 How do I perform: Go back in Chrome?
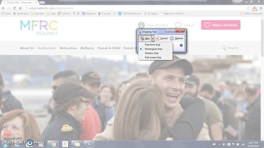click(x=3, y=8)
